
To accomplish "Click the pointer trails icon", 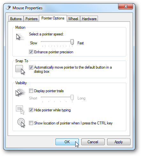I will (x=20, y=92).
